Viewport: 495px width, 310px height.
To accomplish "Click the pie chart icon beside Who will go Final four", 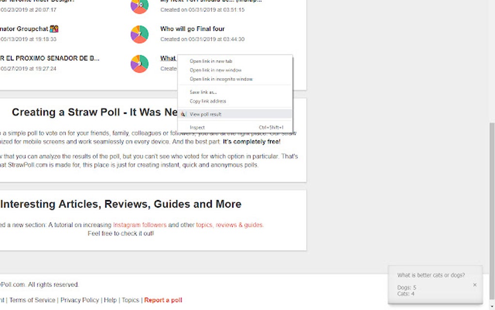I will 139,34.
